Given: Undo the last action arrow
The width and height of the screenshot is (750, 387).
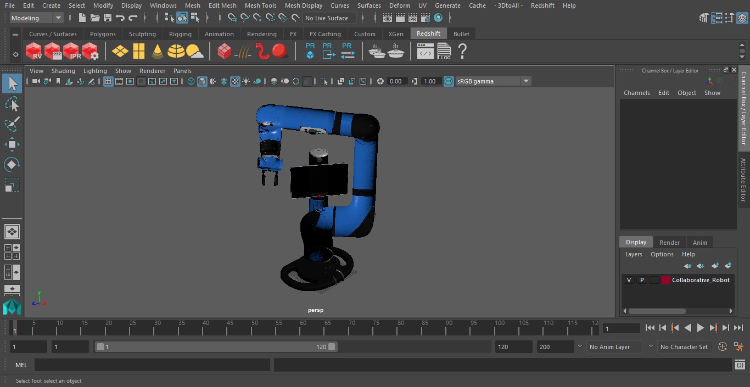Looking at the screenshot, I should (x=120, y=18).
